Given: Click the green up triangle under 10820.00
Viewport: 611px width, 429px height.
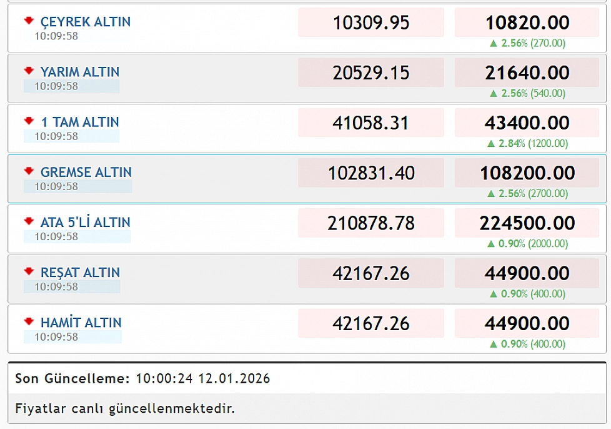Looking at the screenshot, I should [x=494, y=44].
